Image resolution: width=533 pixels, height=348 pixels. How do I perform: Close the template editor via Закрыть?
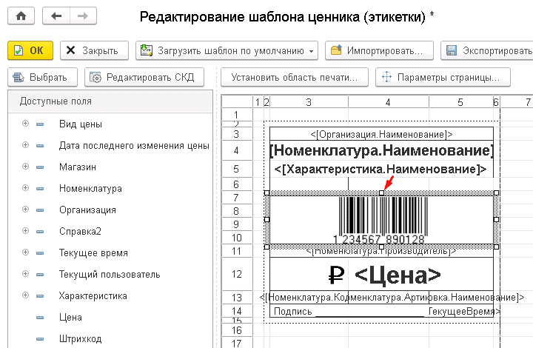pyautogui.click(x=94, y=50)
